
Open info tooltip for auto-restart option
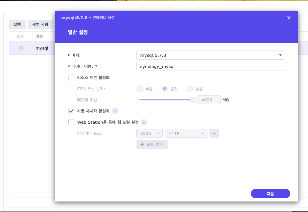tap(115, 111)
